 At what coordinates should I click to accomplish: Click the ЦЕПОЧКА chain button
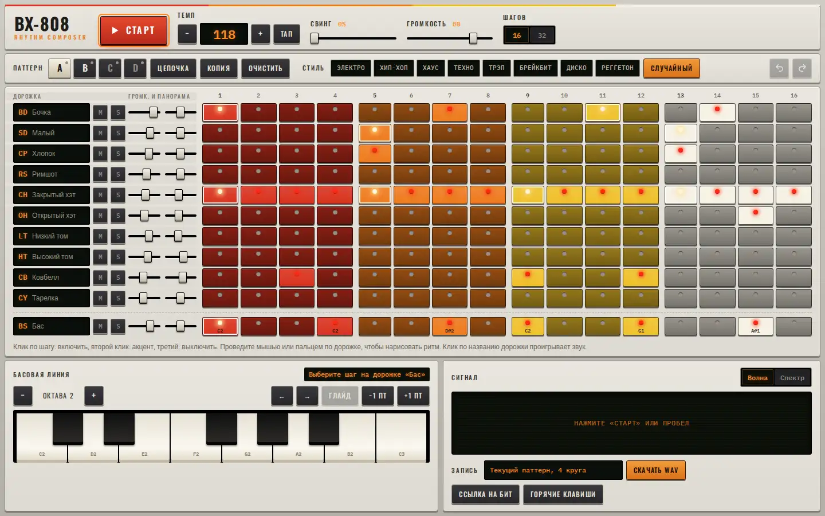tap(173, 68)
